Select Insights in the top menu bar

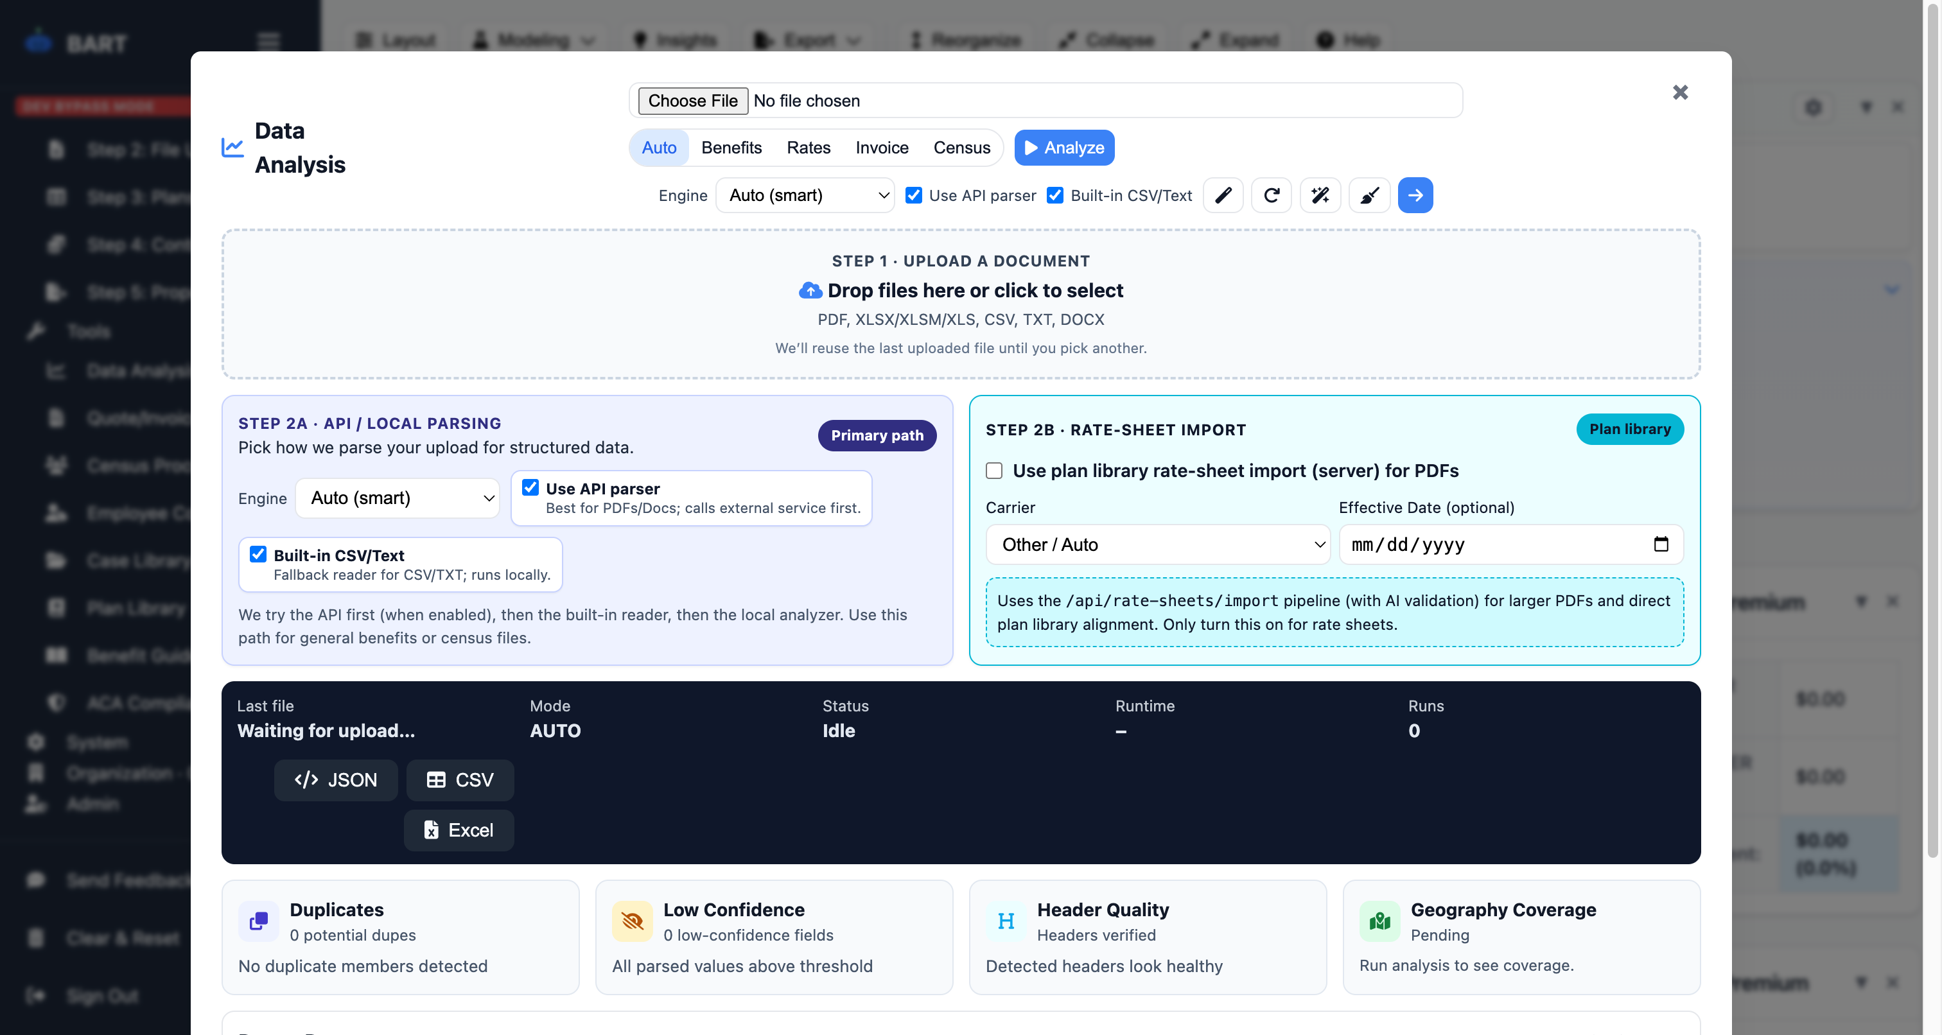pos(675,40)
